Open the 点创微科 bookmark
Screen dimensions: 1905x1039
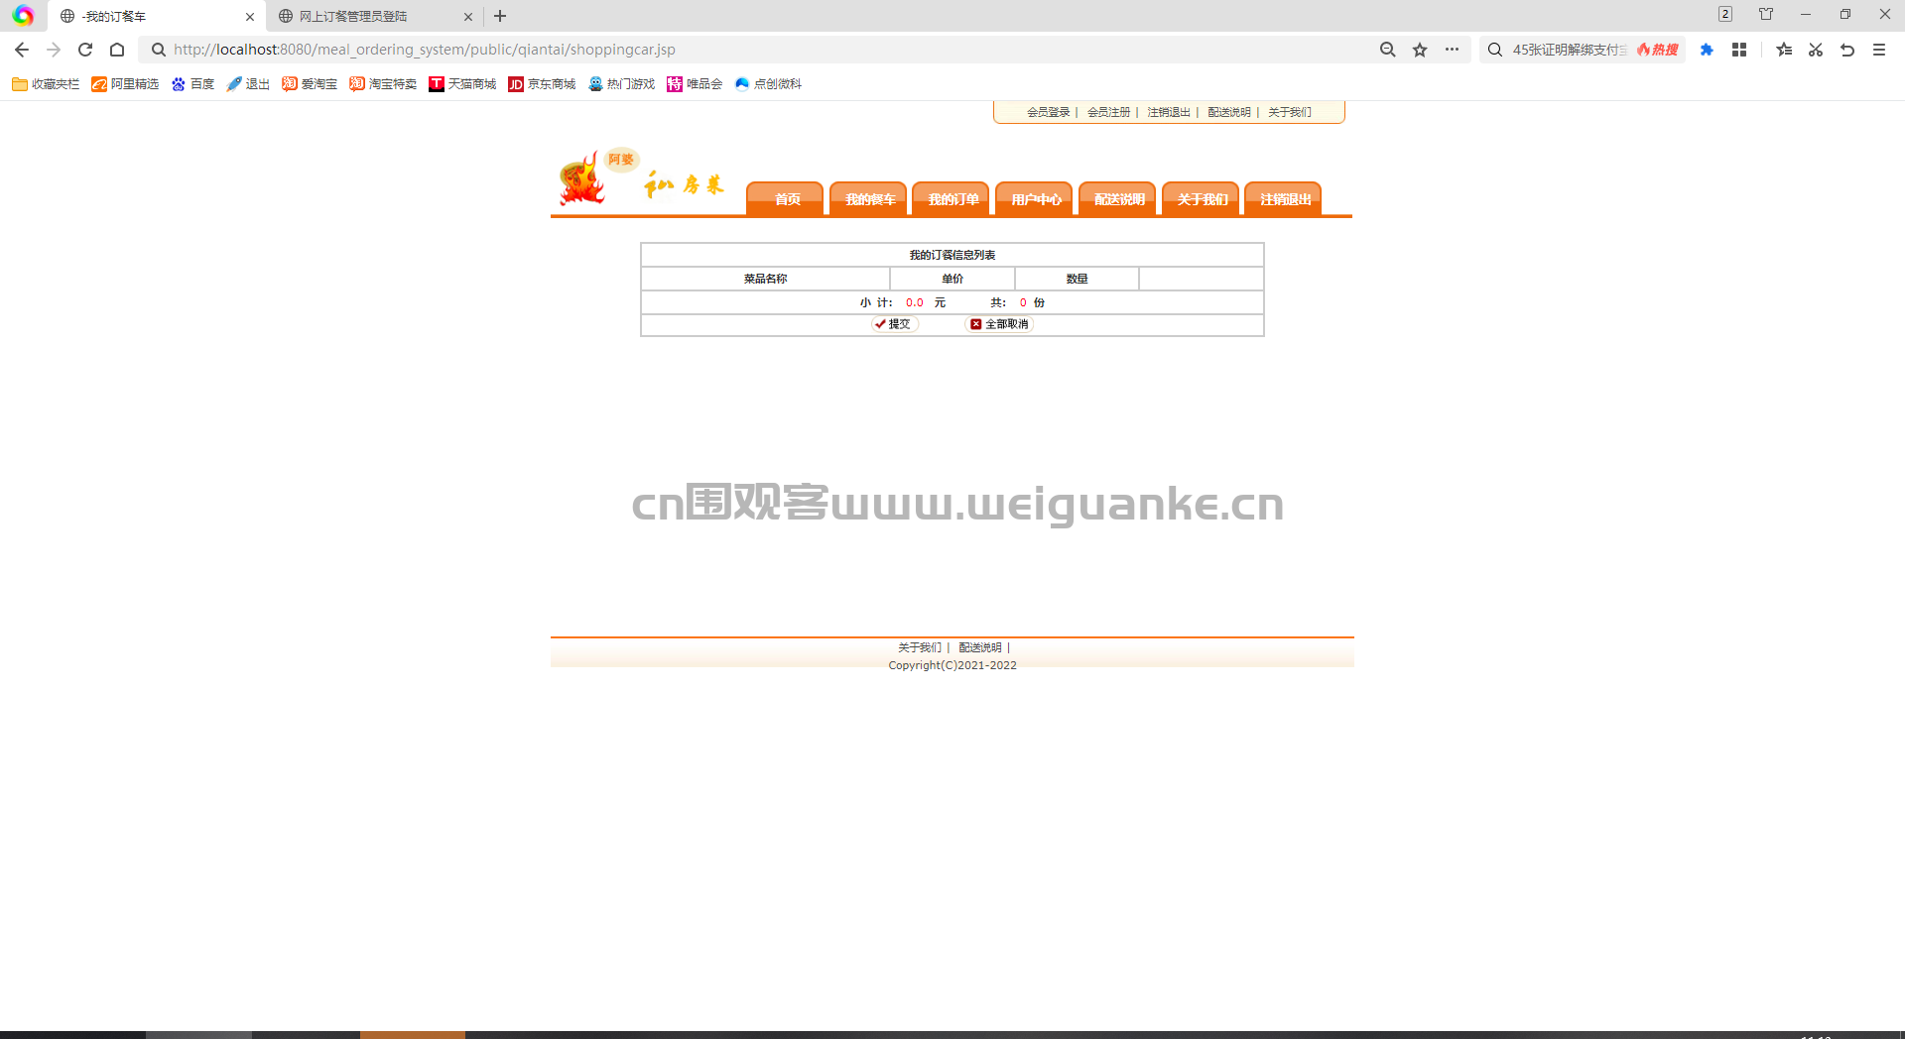pos(768,84)
